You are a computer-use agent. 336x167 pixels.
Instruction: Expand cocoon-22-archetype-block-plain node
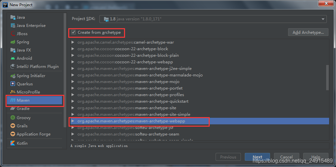(x=73, y=55)
